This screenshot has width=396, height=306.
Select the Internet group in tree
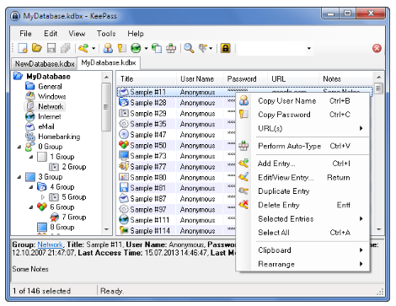pyautogui.click(x=50, y=116)
